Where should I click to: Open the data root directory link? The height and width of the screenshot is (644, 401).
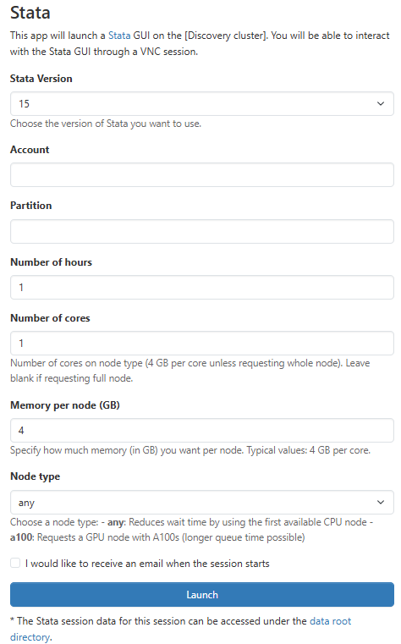point(180,629)
